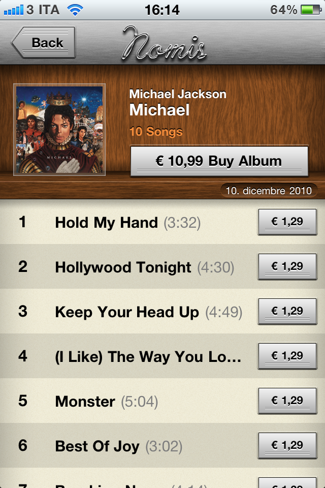Buy Best Of Joy for € 1,29

click(x=287, y=445)
